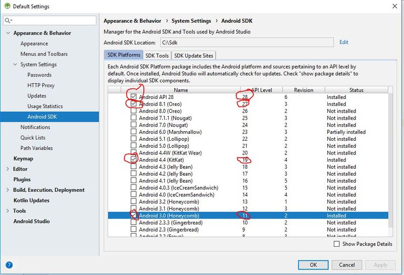Screen dimensions: 404x275
Task: Select Path Variables in settings tree
Action: (x=36, y=148)
